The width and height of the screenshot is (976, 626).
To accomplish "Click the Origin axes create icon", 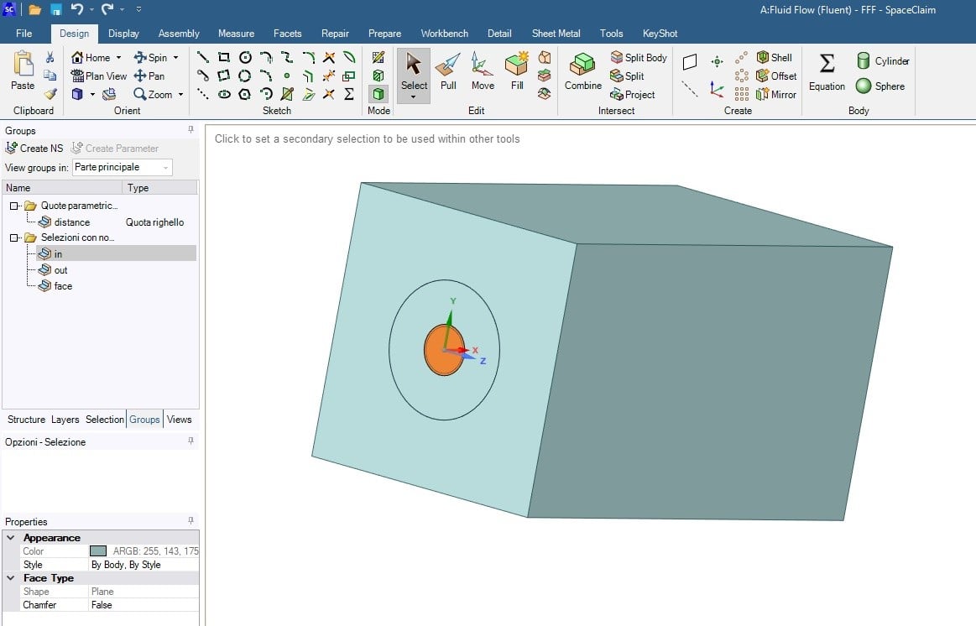I will click(x=717, y=91).
